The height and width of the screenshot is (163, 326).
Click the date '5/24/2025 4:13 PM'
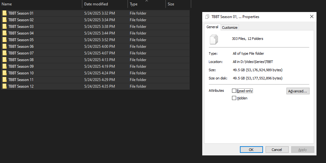[x=99, y=60]
